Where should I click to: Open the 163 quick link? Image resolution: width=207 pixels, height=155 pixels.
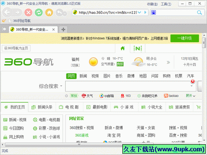(126, 96)
